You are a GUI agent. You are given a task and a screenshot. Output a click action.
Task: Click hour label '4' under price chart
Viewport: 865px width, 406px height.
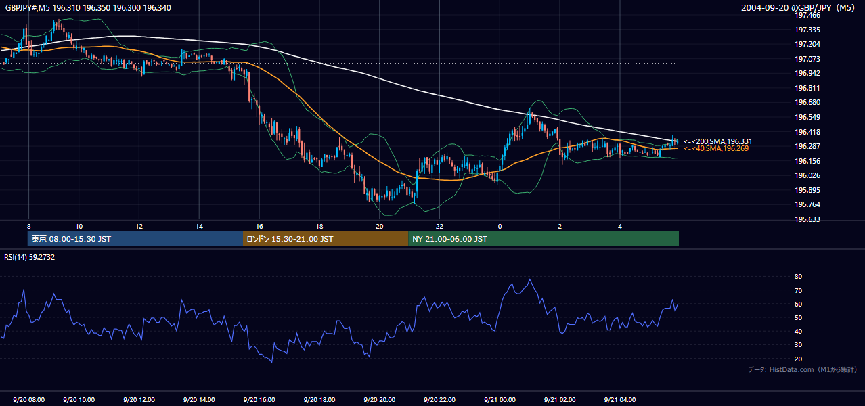click(x=620, y=226)
